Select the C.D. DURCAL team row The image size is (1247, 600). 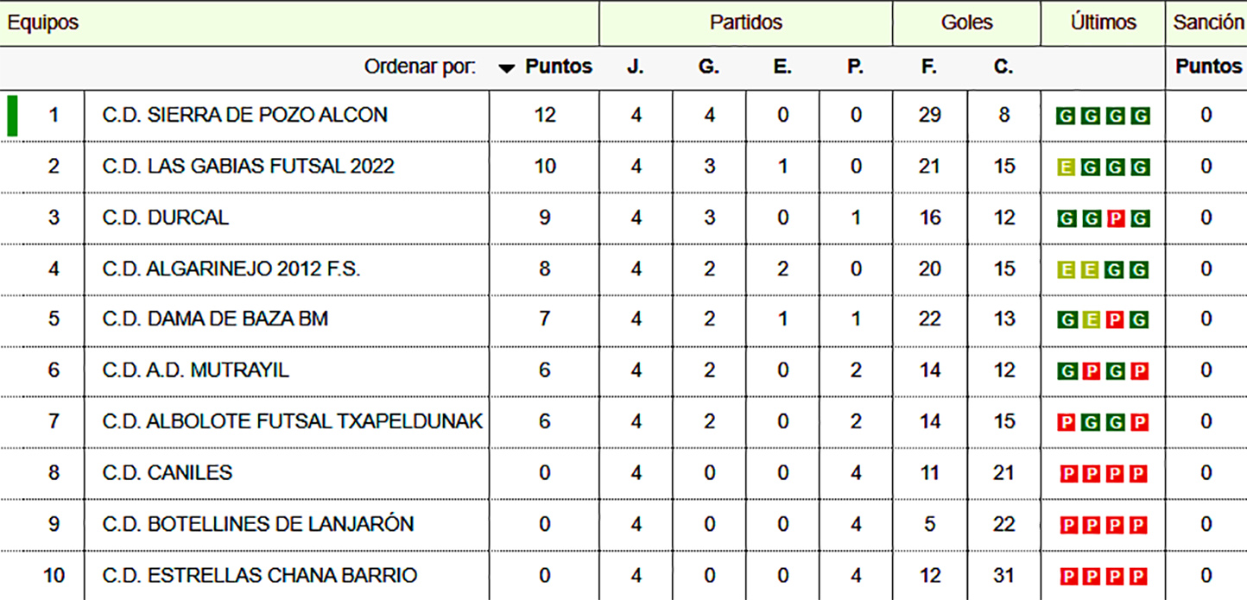(x=166, y=218)
